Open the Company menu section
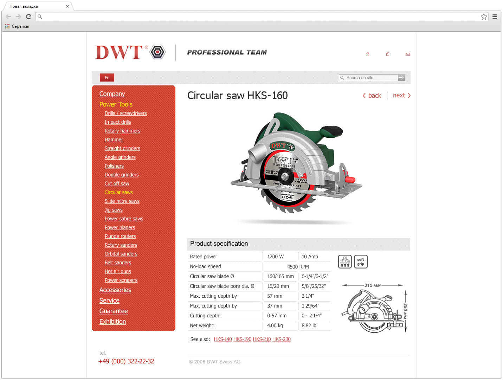 (x=112, y=94)
